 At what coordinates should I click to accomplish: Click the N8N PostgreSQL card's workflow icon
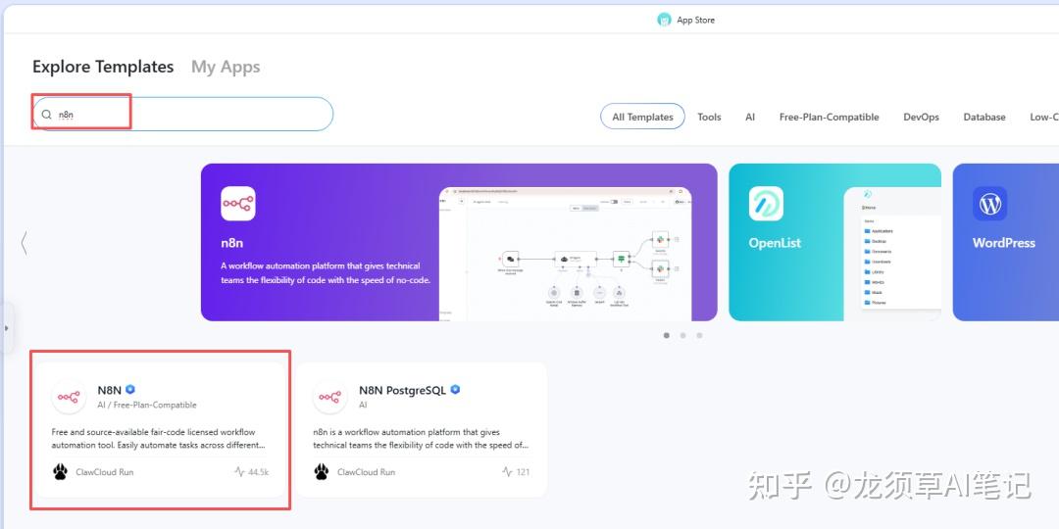(330, 397)
